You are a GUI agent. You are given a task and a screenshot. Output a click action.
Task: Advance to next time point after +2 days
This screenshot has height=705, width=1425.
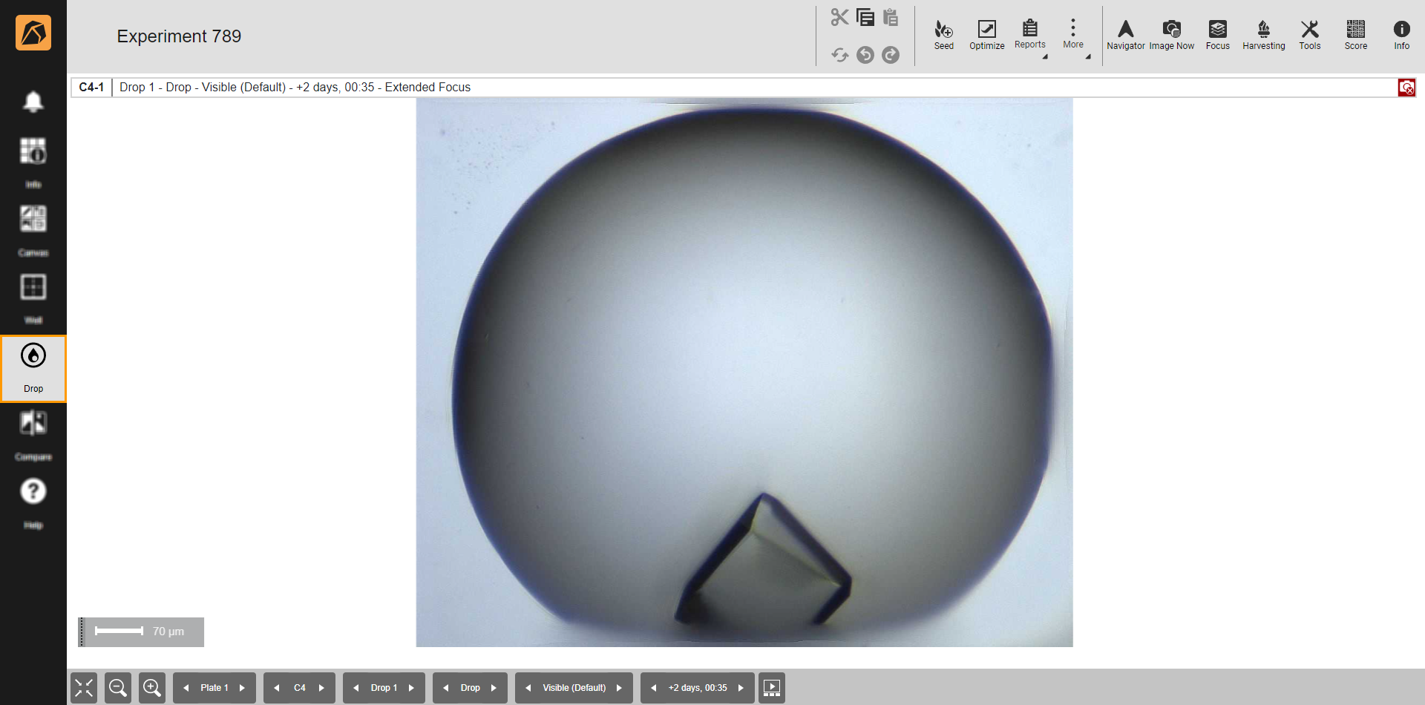point(741,688)
